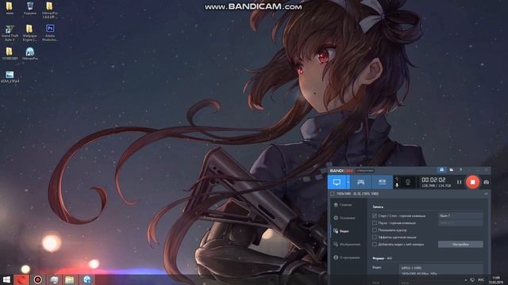This screenshot has width=508, height=285.
Task: Take a screenshot with the camera icon
Action: point(487,182)
